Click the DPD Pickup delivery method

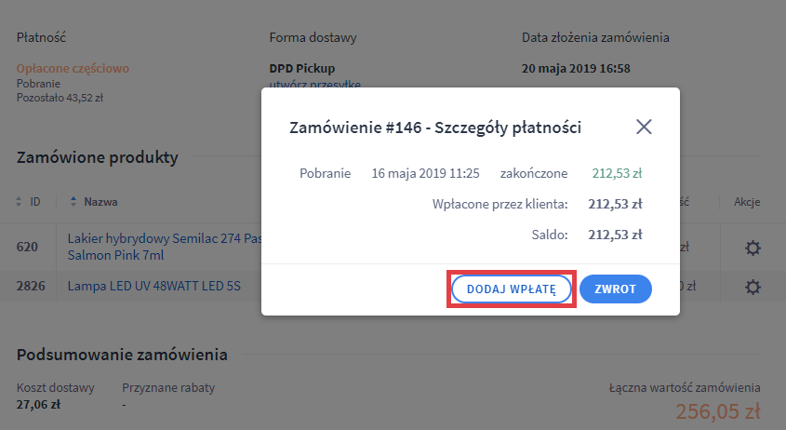[x=301, y=68]
